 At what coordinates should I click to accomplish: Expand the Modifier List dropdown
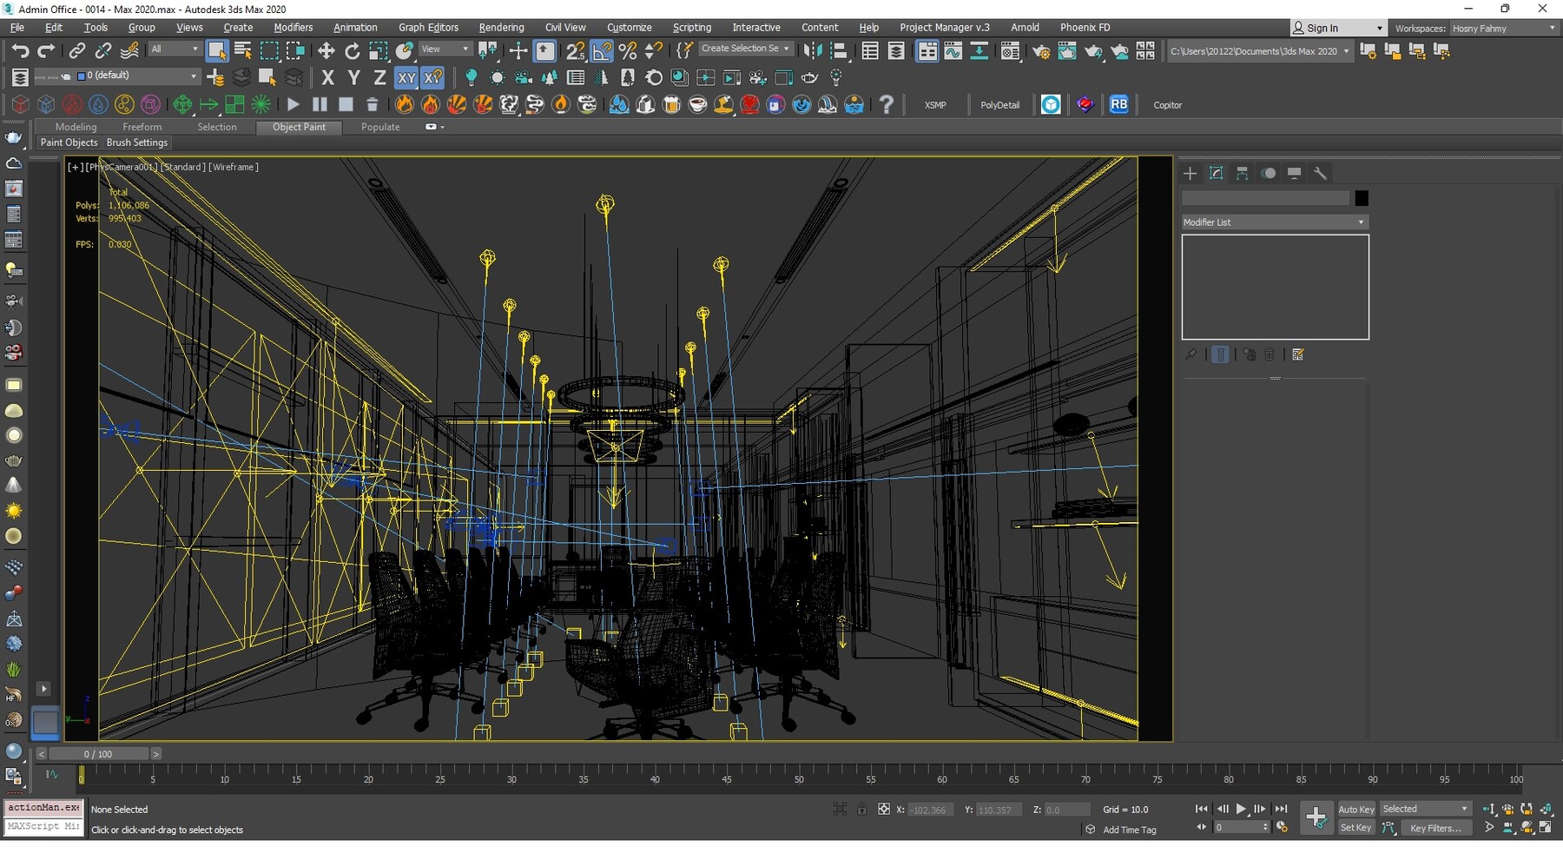[x=1274, y=222]
